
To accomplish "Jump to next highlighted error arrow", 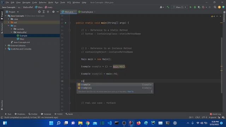I will coord(220,16).
